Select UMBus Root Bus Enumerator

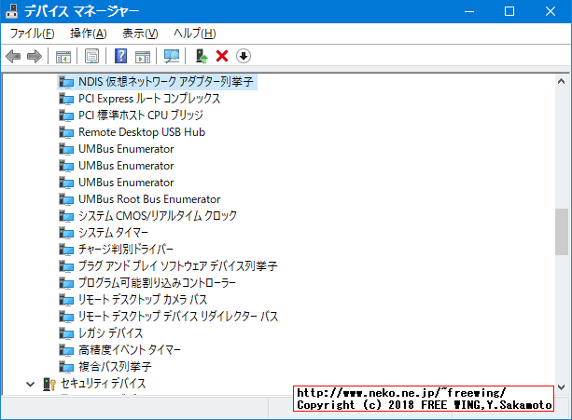pos(149,199)
